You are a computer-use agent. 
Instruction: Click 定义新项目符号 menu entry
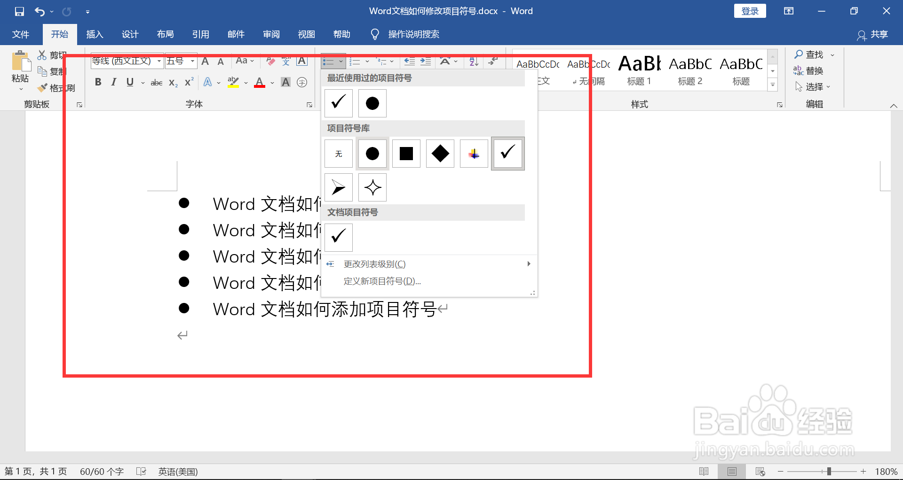click(429, 281)
